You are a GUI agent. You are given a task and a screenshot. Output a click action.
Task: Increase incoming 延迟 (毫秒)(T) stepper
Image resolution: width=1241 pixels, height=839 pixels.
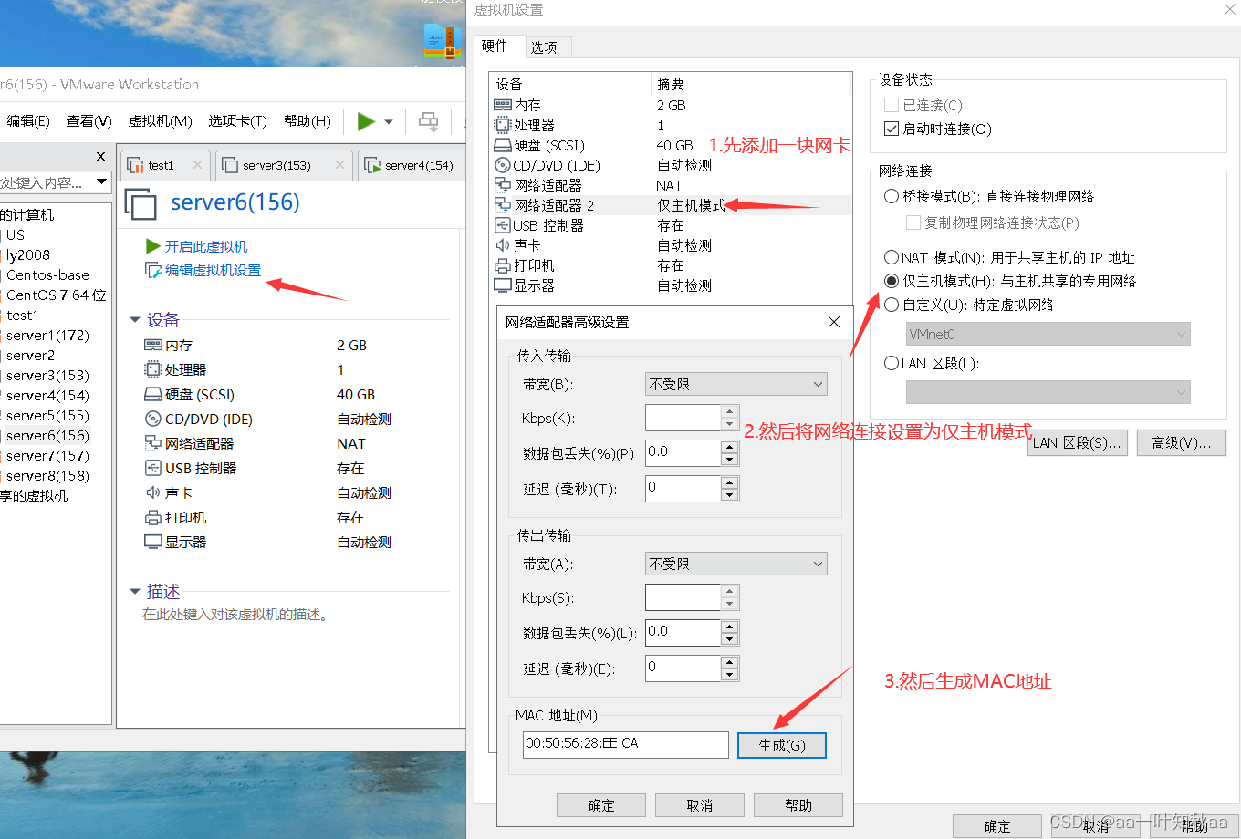tap(729, 482)
